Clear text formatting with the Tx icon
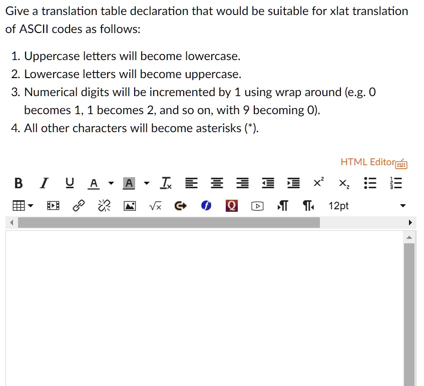 point(165,183)
